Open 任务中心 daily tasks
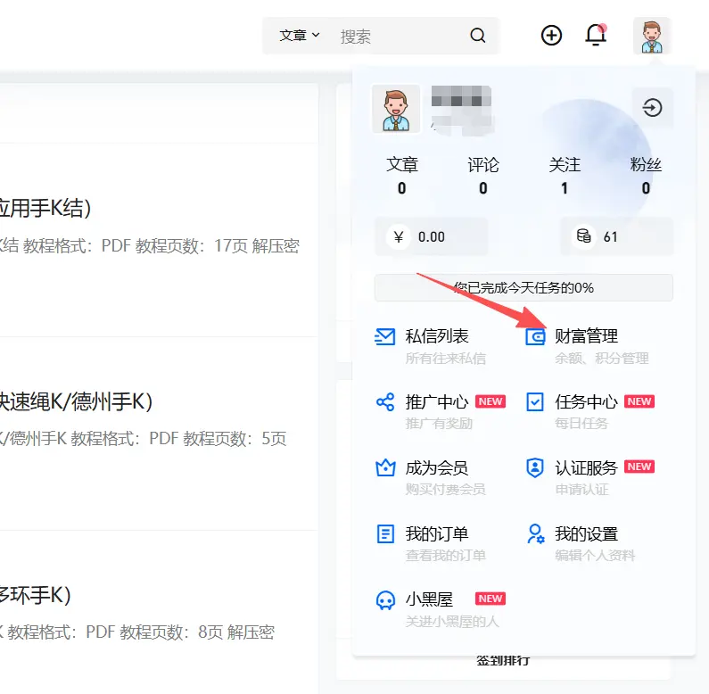This screenshot has width=709, height=694. tap(586, 402)
